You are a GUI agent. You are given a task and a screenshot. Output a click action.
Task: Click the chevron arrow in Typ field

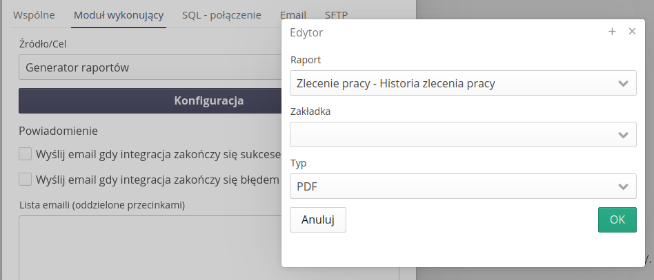pos(623,186)
